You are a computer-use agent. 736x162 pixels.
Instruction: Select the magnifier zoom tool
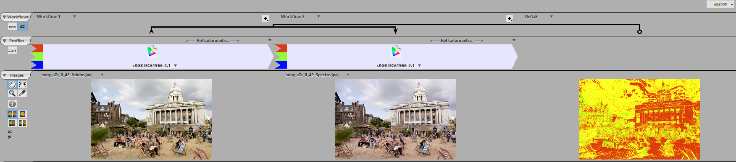pyautogui.click(x=12, y=93)
